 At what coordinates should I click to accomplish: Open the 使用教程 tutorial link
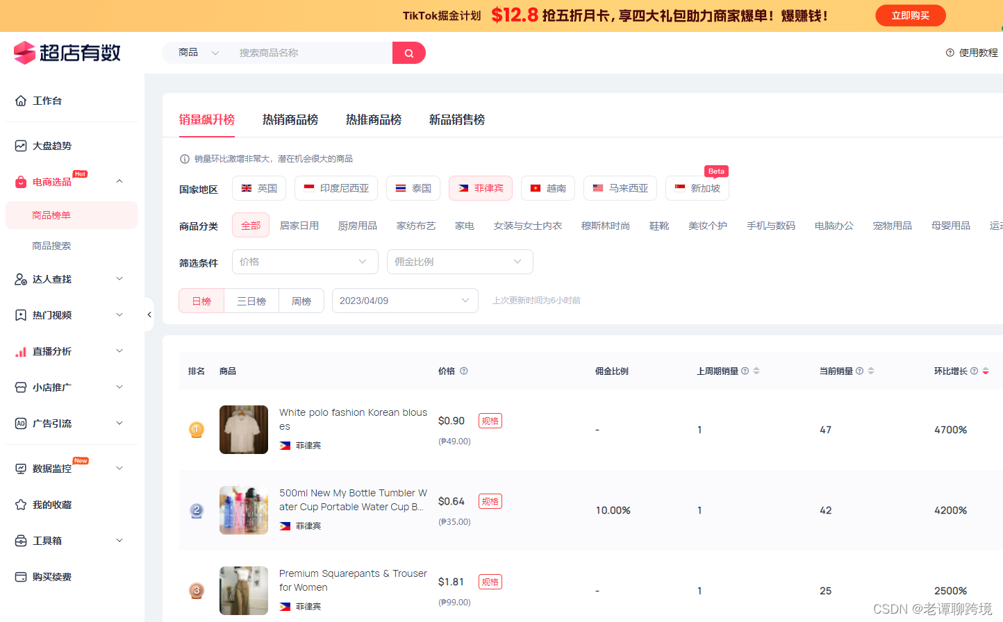977,52
